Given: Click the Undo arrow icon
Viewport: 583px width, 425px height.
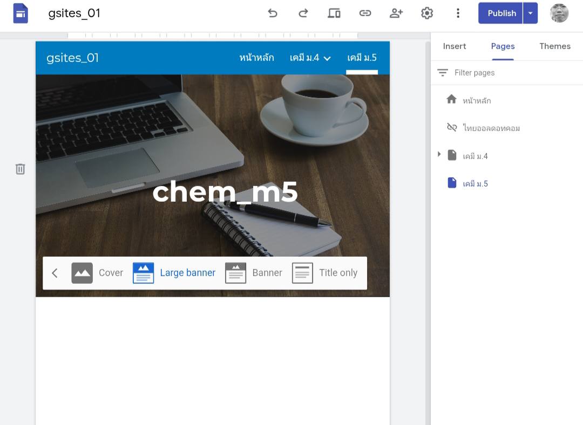Looking at the screenshot, I should click(x=273, y=13).
